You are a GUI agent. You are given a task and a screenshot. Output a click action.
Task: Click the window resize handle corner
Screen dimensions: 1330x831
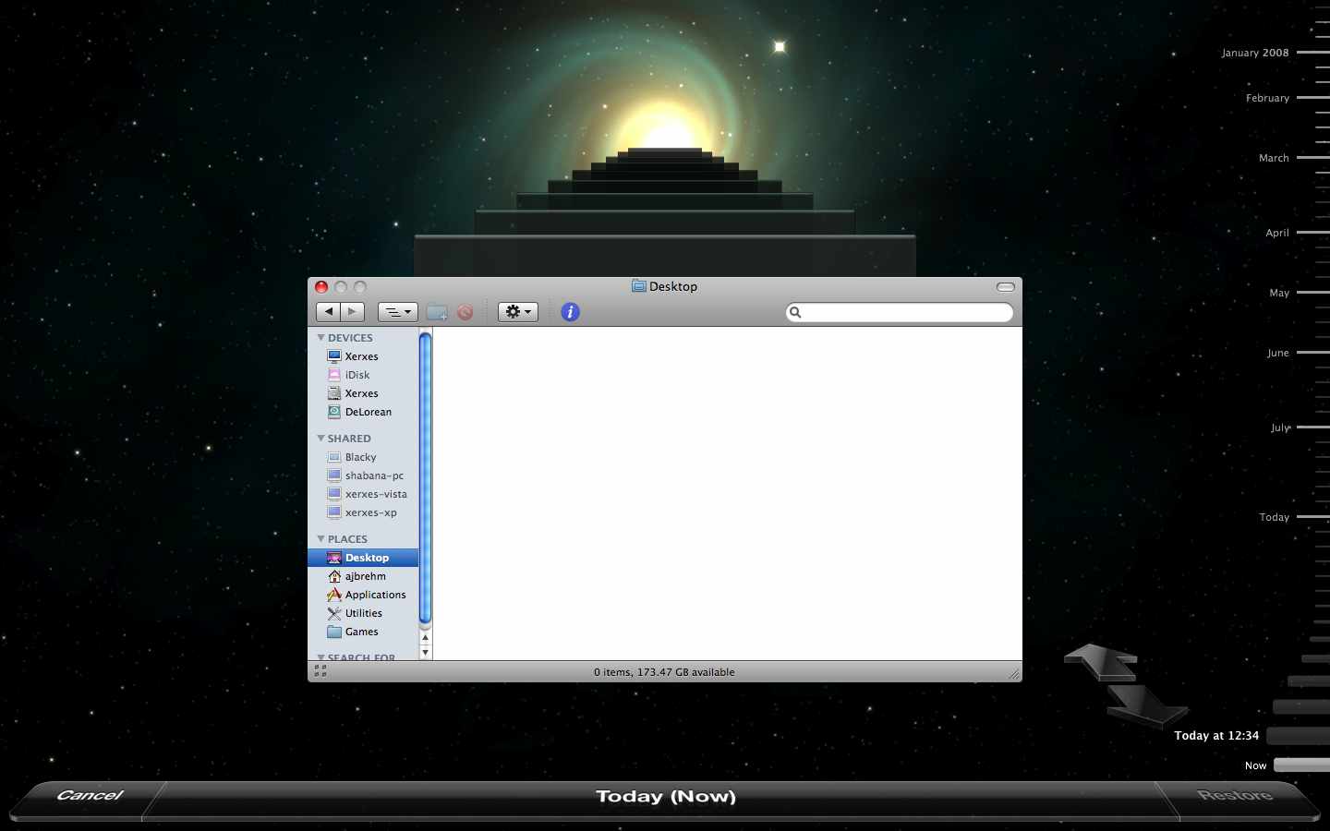pyautogui.click(x=1014, y=674)
